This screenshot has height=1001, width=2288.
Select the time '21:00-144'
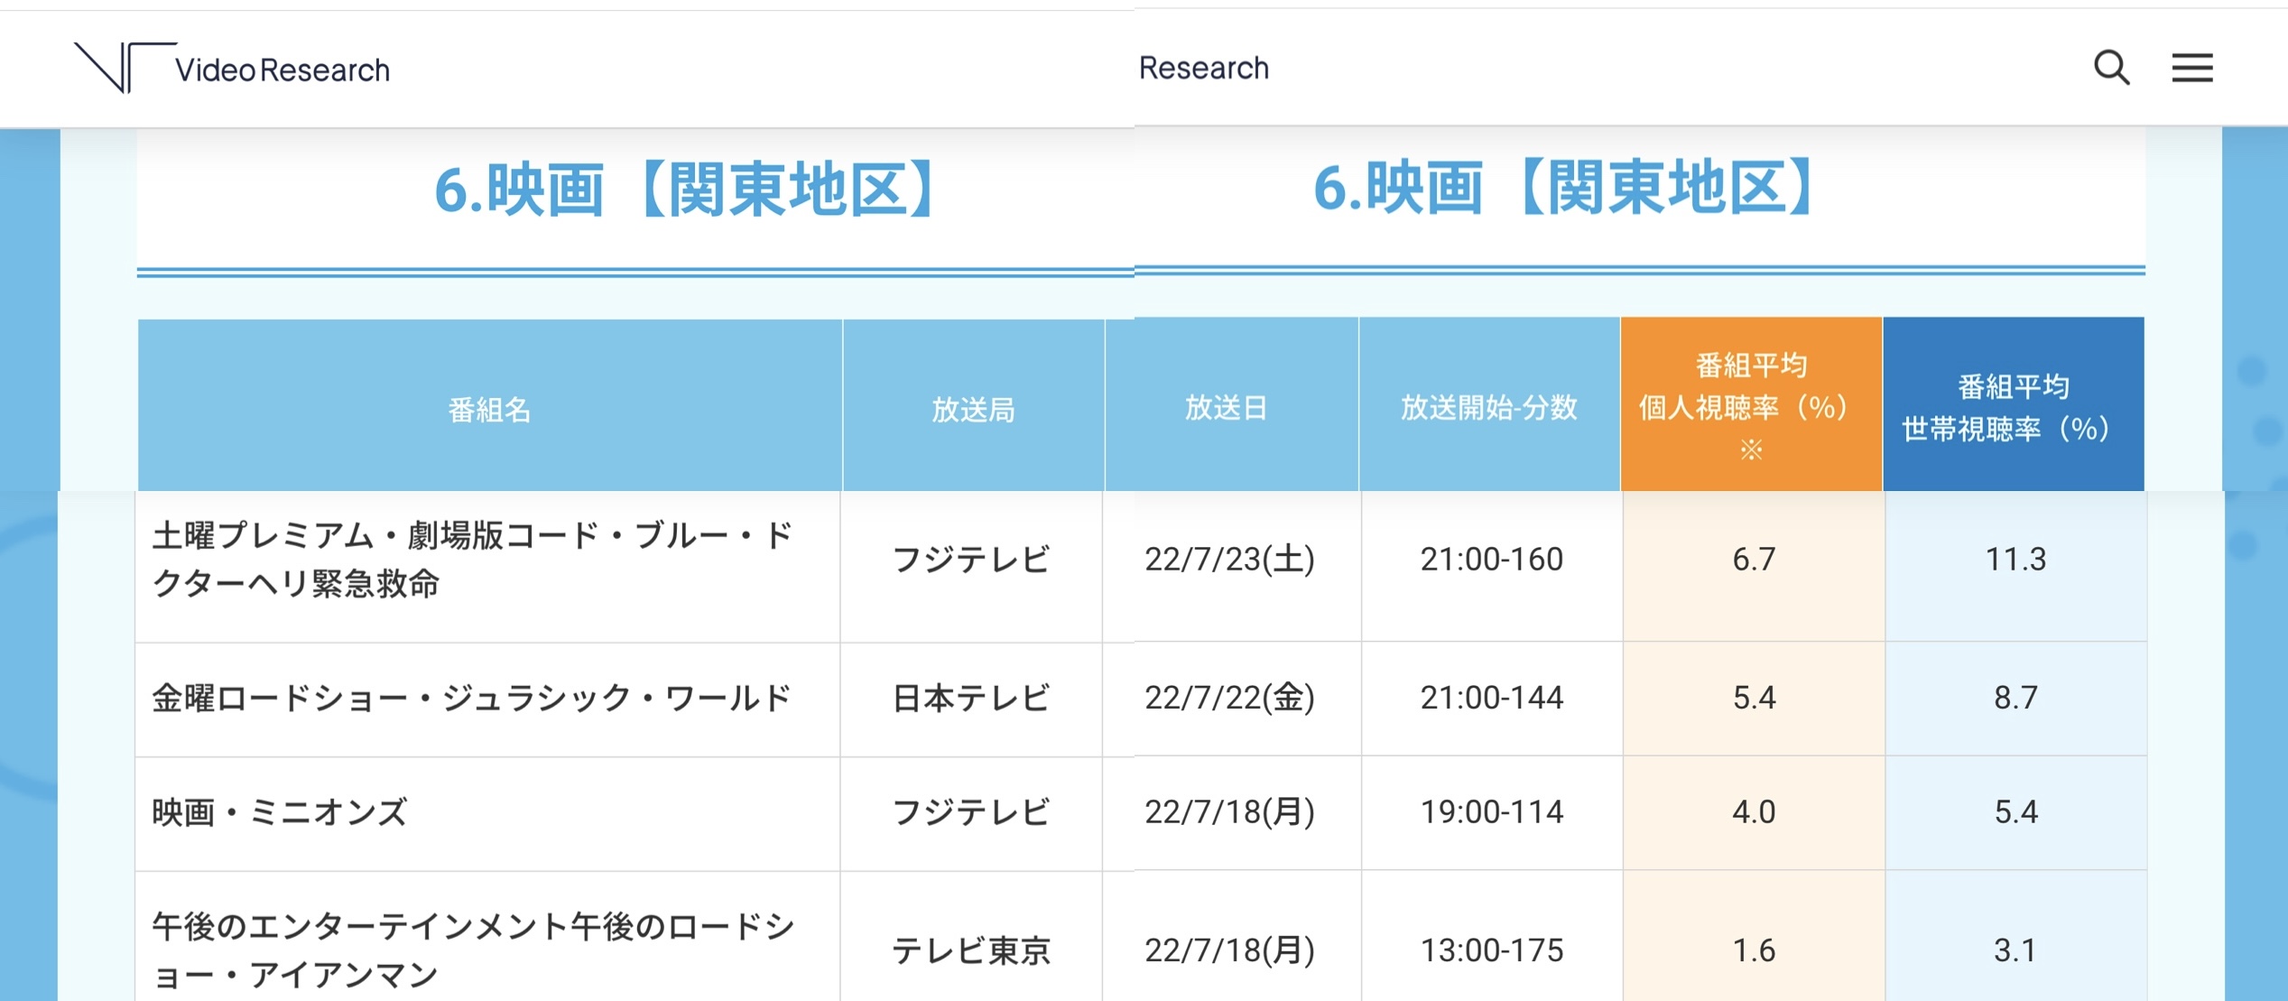1492,698
